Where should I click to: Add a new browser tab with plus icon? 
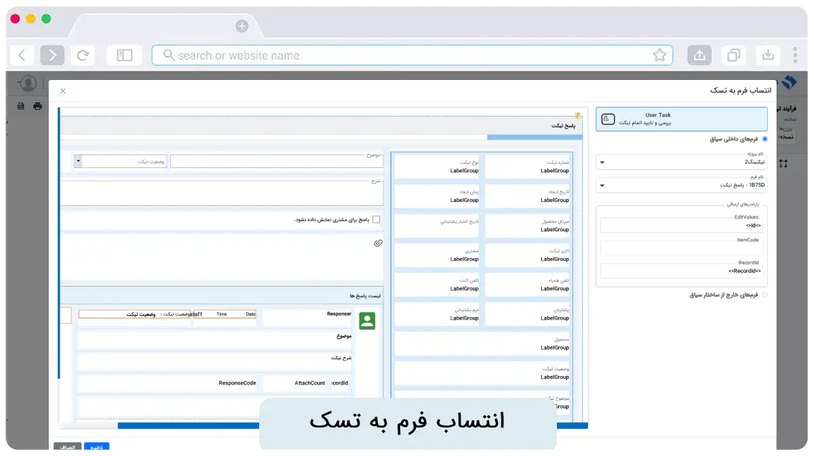point(241,26)
